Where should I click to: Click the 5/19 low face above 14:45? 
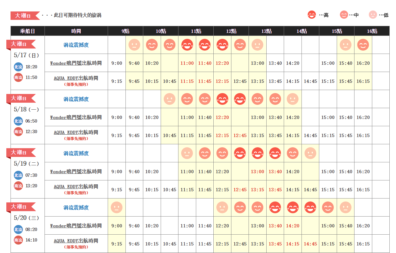pos(310,153)
